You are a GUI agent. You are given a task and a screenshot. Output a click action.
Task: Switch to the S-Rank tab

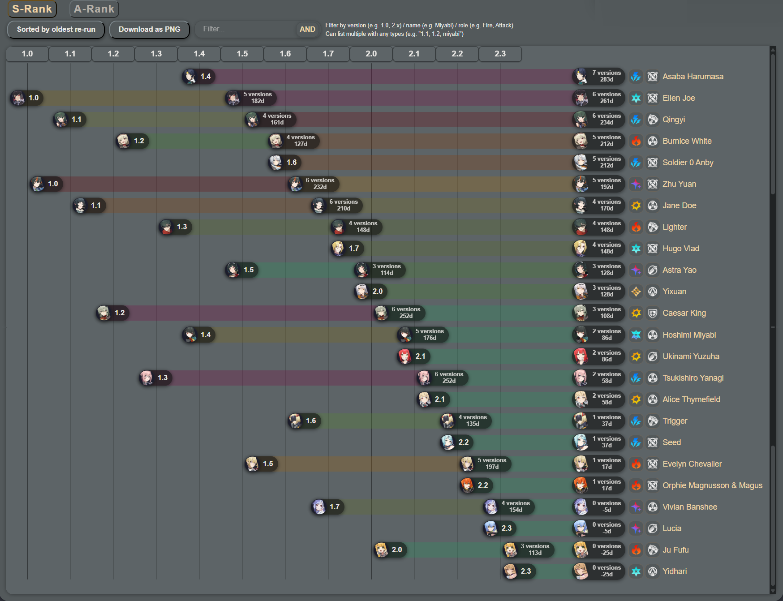coord(32,9)
